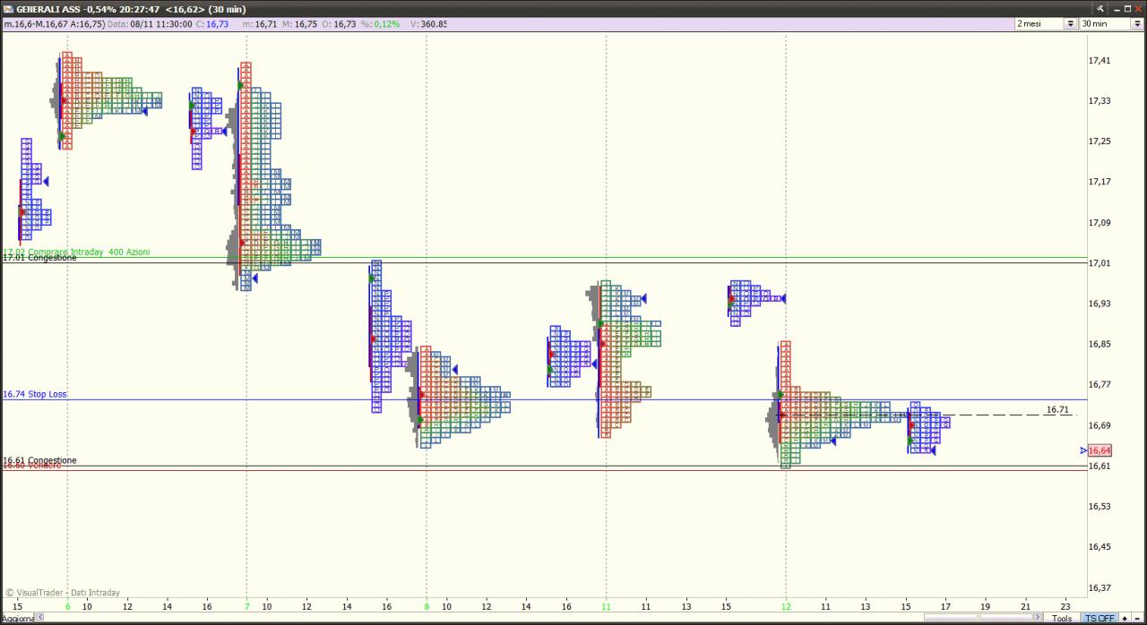Click the Aggiorna button at bottom left
Viewport: 1147px width, 625px height.
tap(18, 619)
